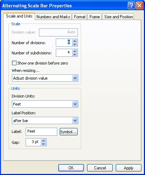
Task: Click the Symbol... button
Action: tap(68, 132)
